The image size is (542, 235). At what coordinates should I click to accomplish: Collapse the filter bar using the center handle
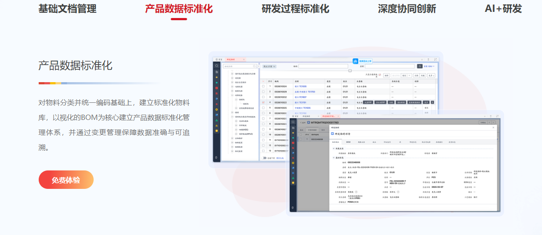(350, 71)
